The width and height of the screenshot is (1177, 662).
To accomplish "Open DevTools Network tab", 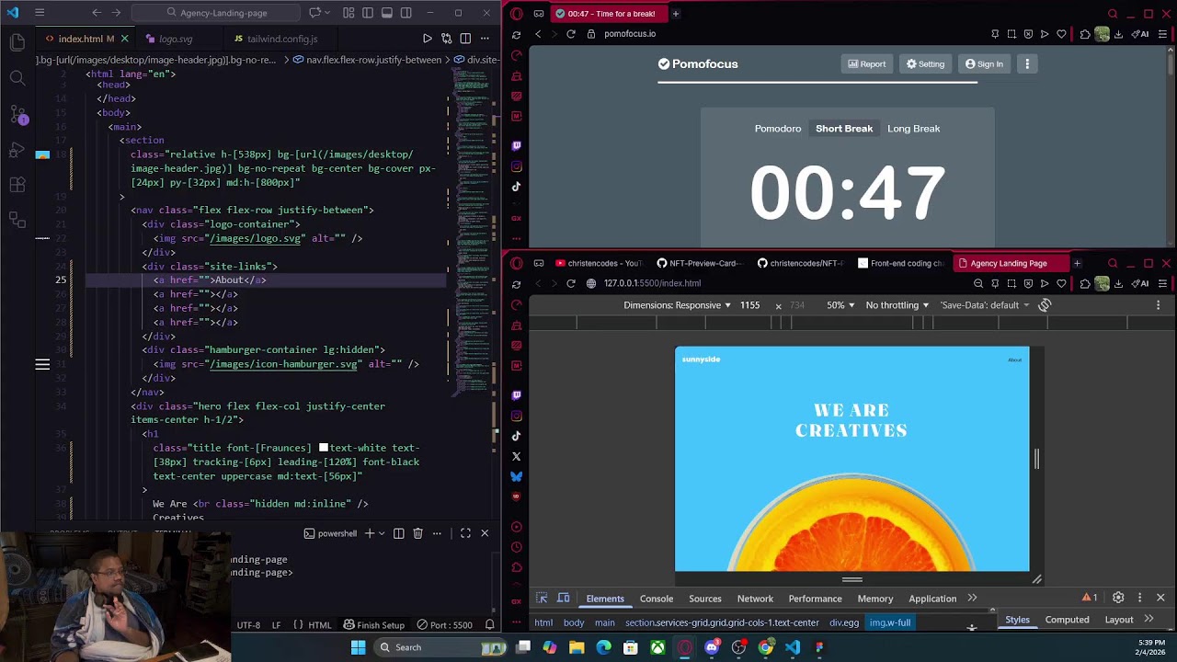I will (755, 599).
